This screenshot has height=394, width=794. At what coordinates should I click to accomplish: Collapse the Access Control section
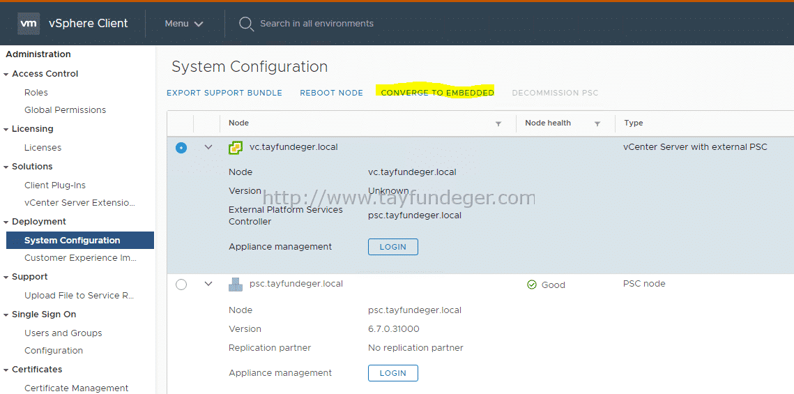click(x=6, y=75)
